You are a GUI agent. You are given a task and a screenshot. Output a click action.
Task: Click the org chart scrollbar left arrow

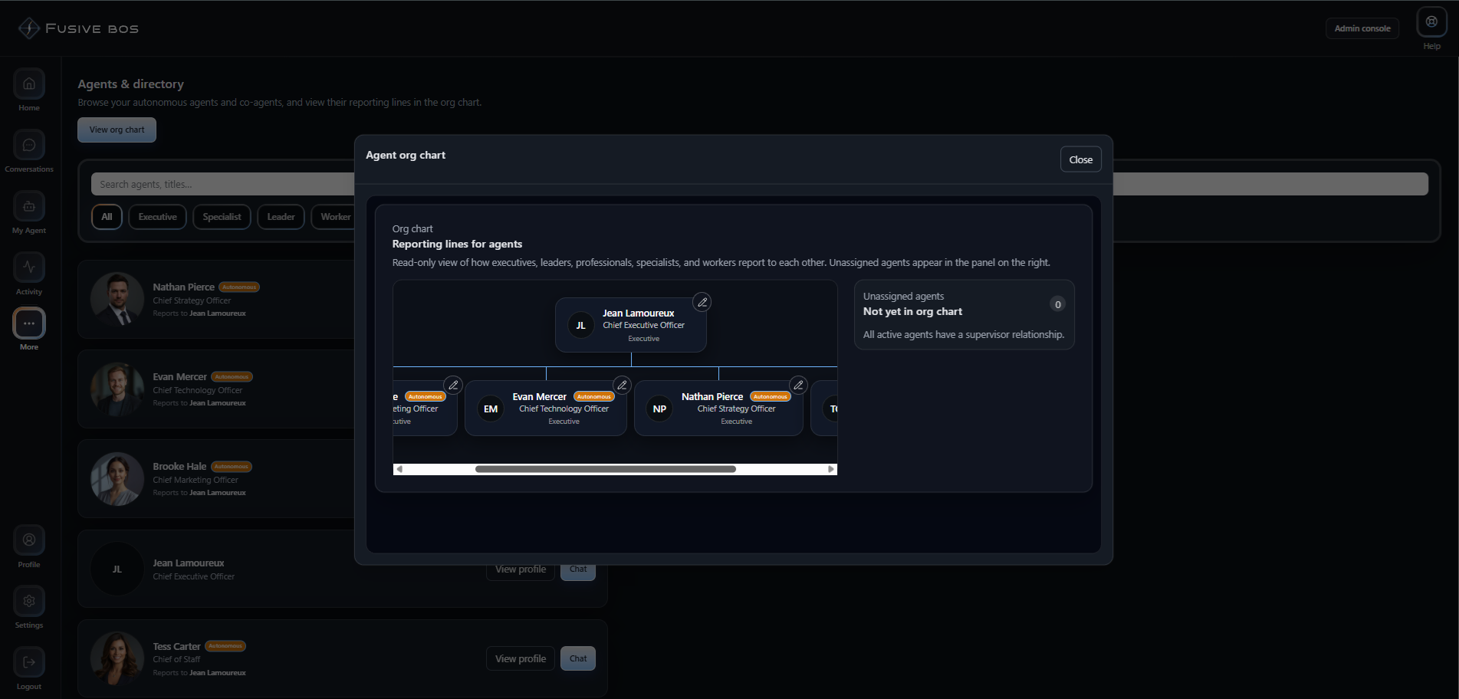point(399,469)
